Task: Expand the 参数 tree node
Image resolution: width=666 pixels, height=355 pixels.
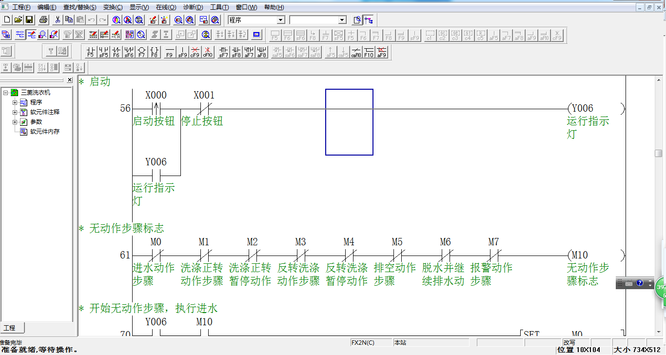Action: [x=15, y=122]
